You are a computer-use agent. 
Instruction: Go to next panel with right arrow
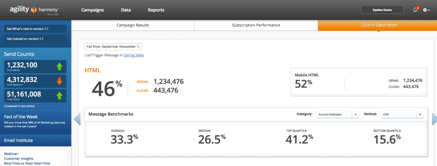tap(434, 119)
